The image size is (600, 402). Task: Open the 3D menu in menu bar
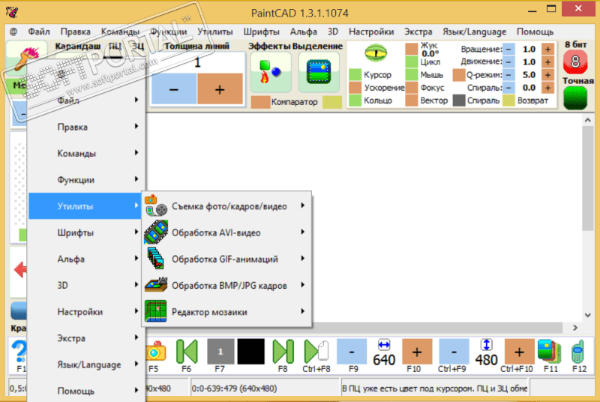(x=332, y=31)
